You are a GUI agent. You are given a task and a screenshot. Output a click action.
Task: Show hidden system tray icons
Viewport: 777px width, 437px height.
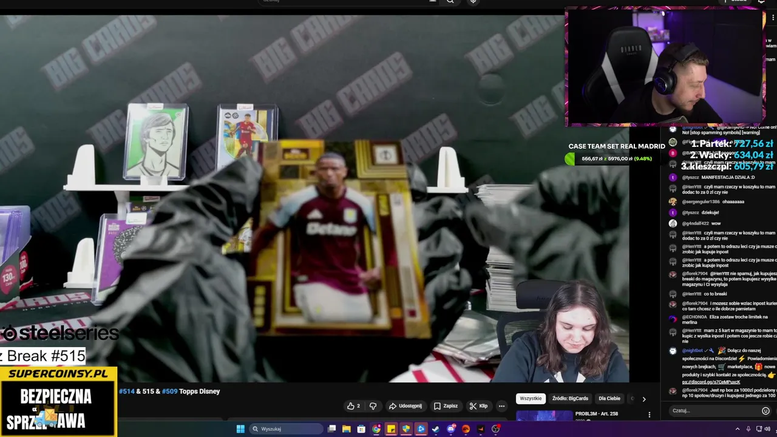[x=738, y=429]
